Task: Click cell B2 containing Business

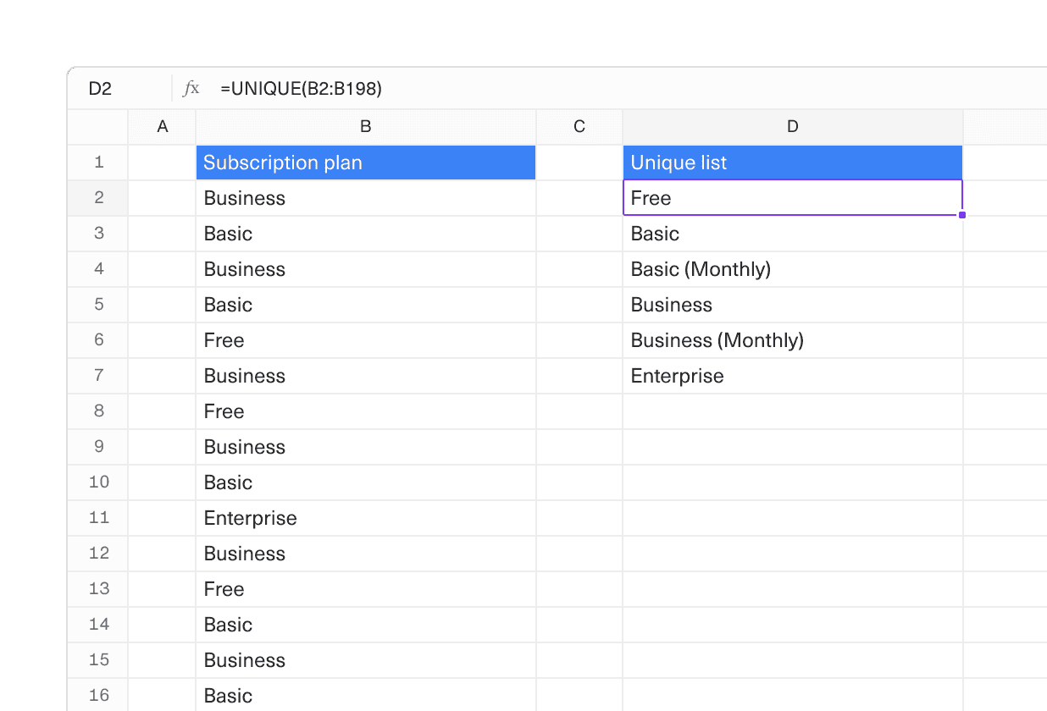Action: point(365,198)
